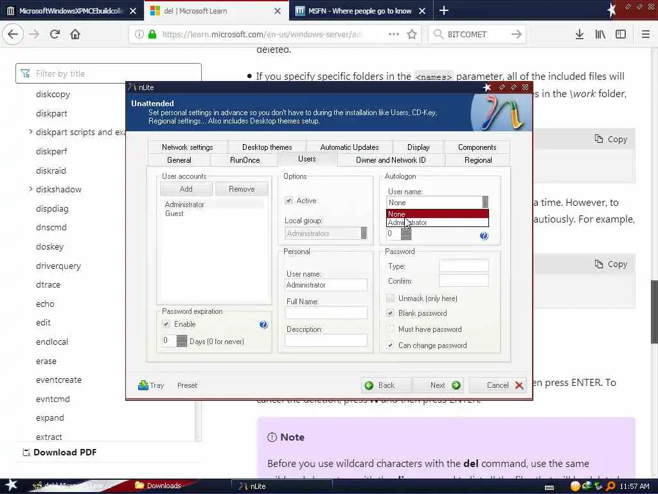Open Downloads folder from taskbar
Viewport: 658px width, 494px height.
coord(158,486)
